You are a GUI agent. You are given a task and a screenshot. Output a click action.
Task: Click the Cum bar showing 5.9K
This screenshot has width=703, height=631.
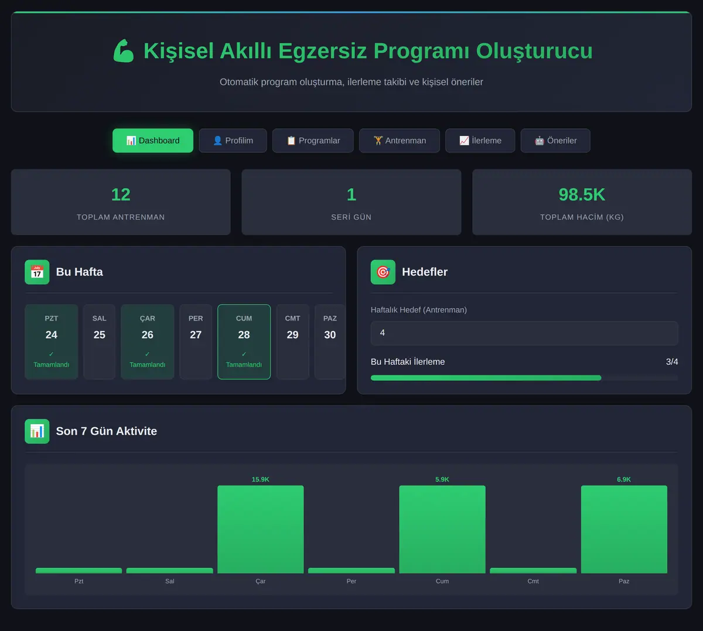click(442, 529)
